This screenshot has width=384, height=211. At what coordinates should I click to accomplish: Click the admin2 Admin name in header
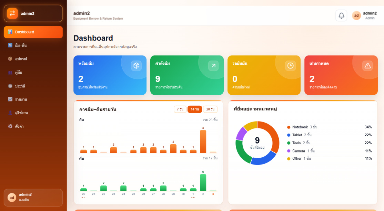370,15
